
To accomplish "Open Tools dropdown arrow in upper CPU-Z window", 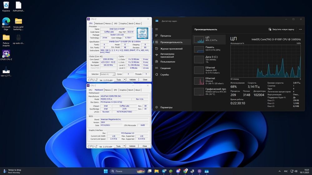I will [124, 80].
